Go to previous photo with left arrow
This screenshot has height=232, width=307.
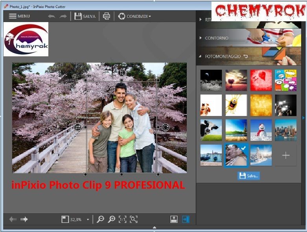coord(13,219)
